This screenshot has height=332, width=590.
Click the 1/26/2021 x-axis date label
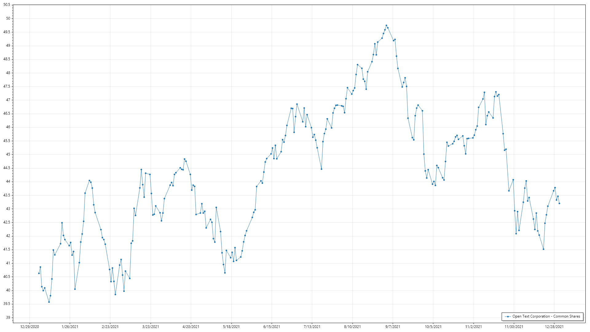click(70, 326)
